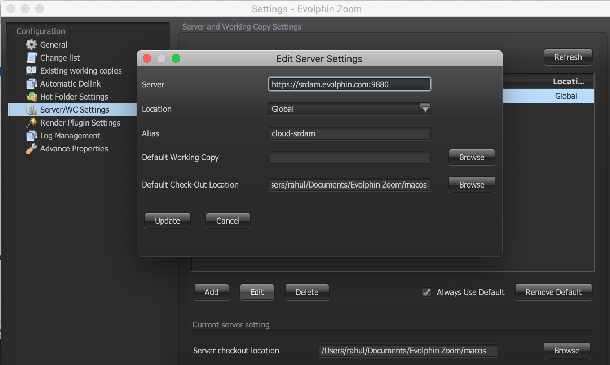Click the Add server button
The height and width of the screenshot is (365, 610).
(212, 292)
